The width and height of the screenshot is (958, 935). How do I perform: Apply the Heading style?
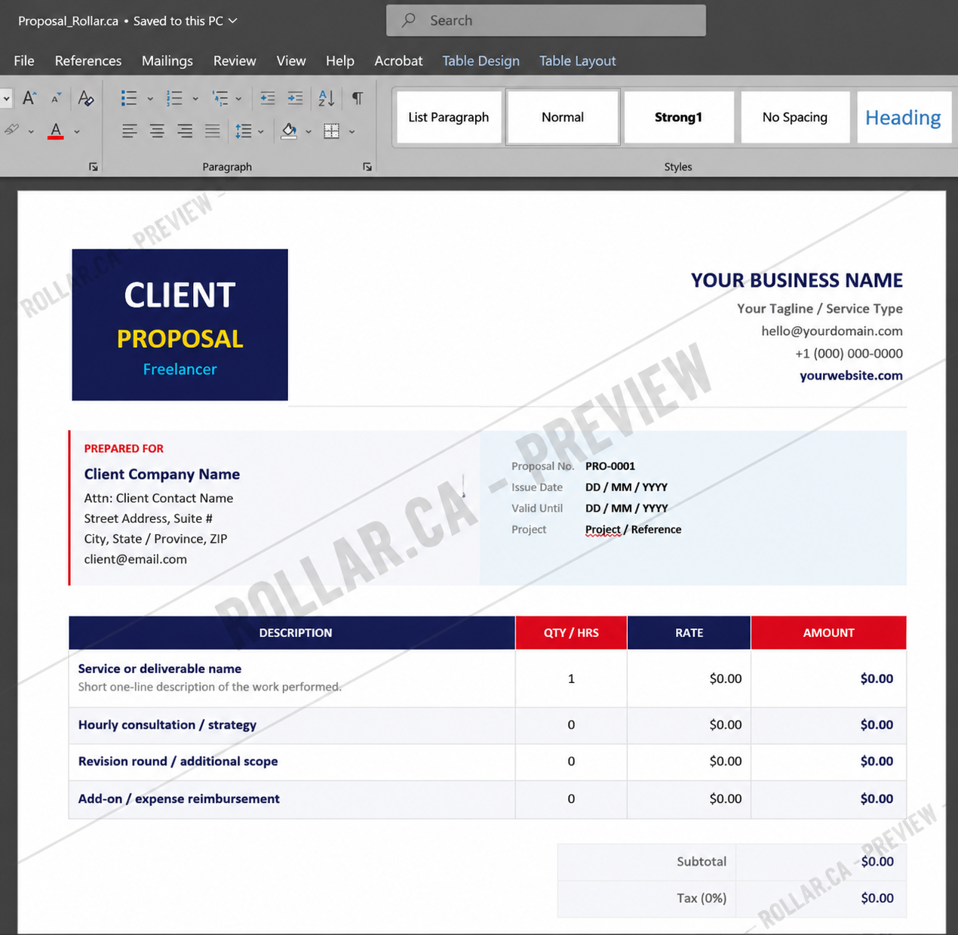pyautogui.click(x=904, y=117)
